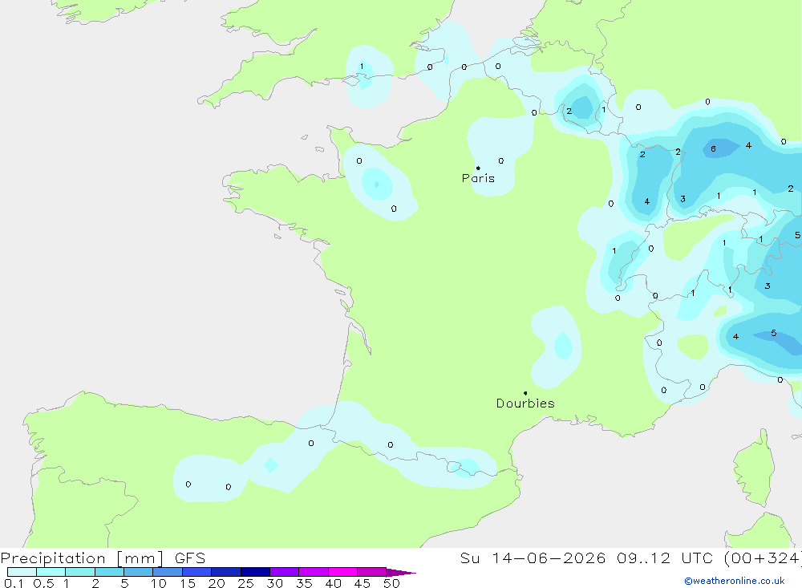Click the '(00+324)' forecast offset text
This screenshot has height=588, width=802.
764,558
